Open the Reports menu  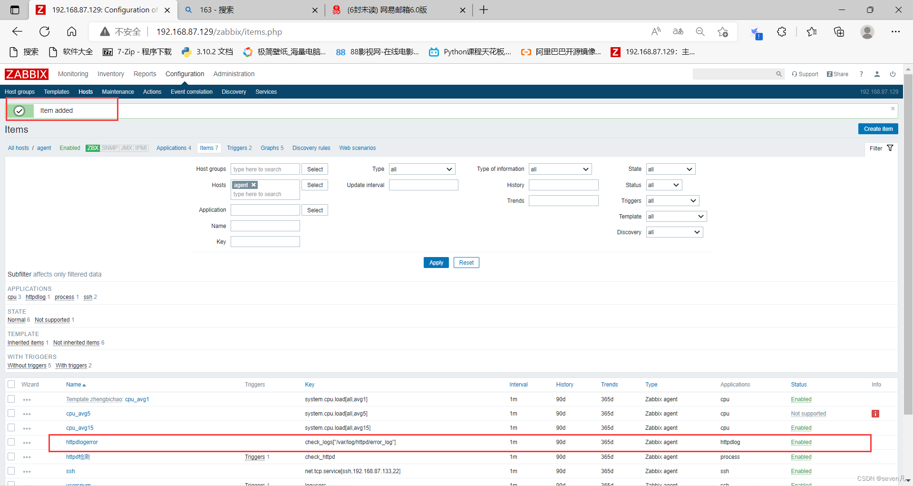point(145,74)
